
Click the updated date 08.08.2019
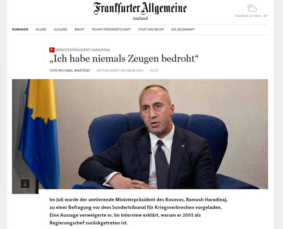(135, 70)
